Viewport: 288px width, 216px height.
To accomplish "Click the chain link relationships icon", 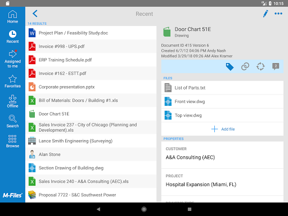I will 245,66.
